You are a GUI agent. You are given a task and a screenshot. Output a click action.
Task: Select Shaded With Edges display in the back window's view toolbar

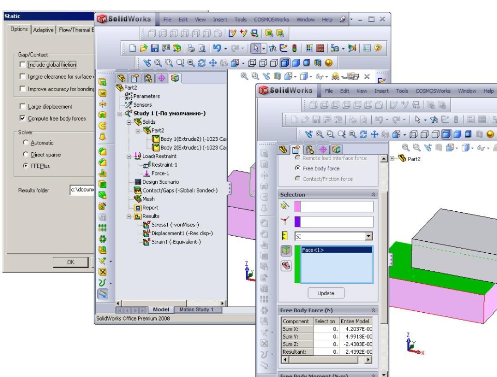[285, 63]
